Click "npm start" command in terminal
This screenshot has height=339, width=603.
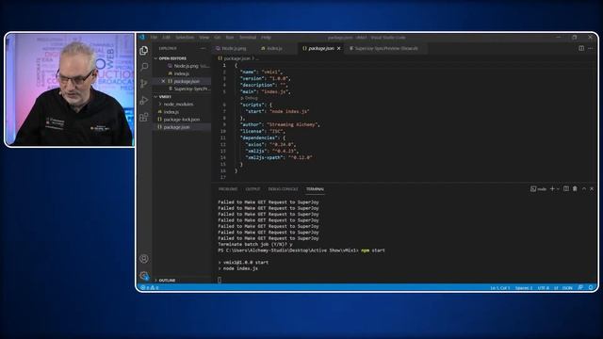[x=373, y=250]
